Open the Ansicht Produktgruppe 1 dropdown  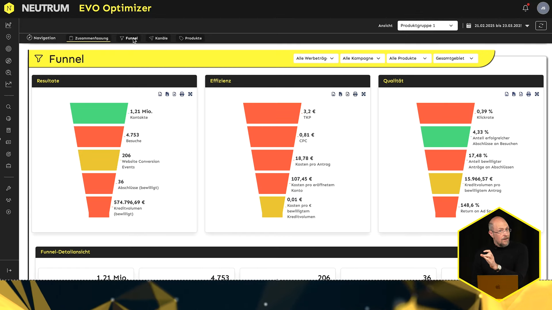point(428,26)
